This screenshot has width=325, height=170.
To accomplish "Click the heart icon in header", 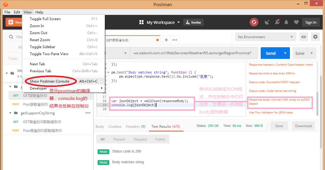I will pos(296,22).
